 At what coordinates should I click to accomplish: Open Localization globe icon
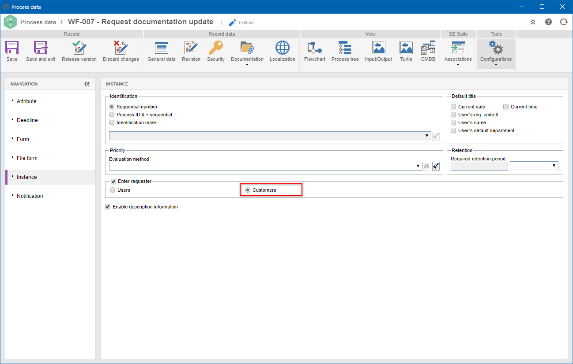coord(283,48)
